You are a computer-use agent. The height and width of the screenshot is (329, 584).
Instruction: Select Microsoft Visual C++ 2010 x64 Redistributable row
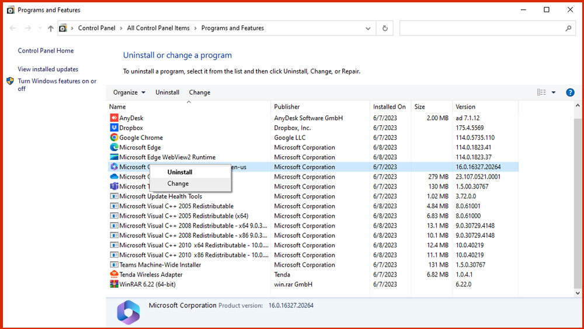pyautogui.click(x=313, y=245)
